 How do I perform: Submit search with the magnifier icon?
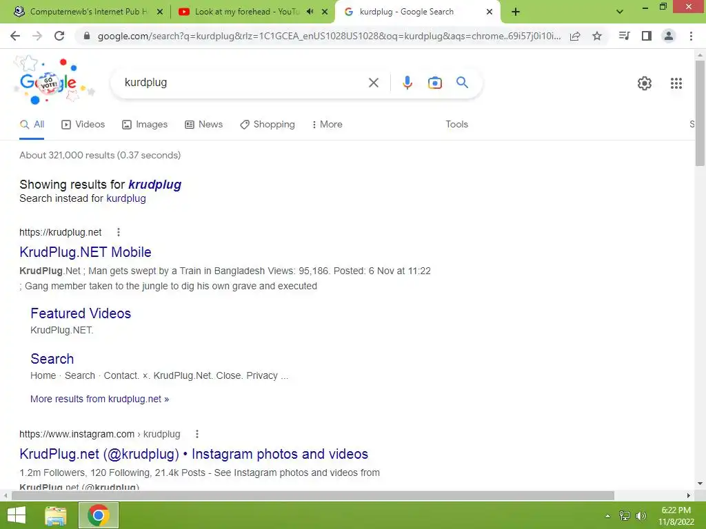462,83
